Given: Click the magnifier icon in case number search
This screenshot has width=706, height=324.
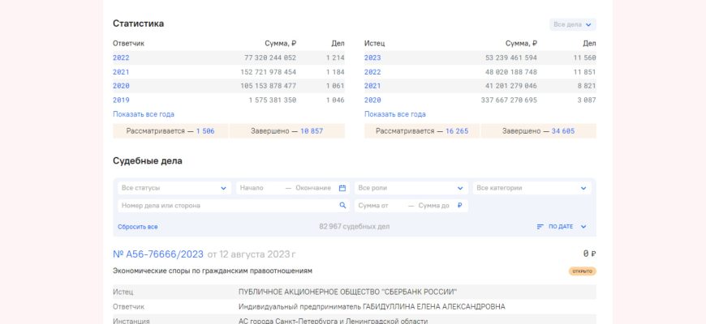Looking at the screenshot, I should [342, 206].
